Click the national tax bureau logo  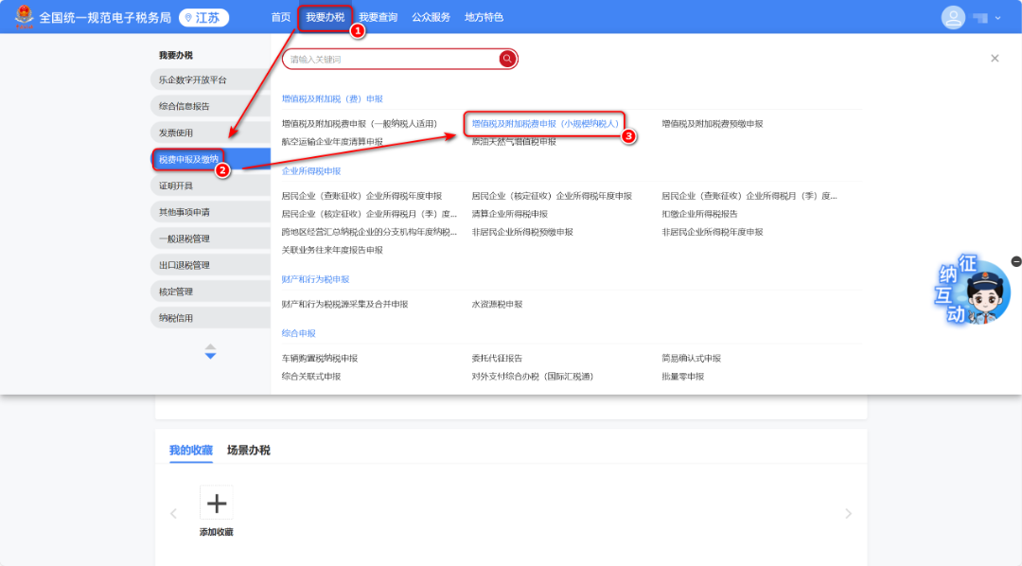(22, 16)
